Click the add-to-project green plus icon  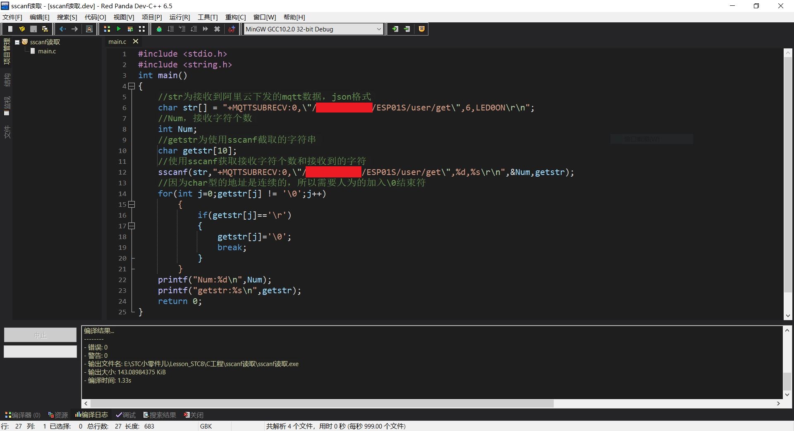tap(395, 29)
